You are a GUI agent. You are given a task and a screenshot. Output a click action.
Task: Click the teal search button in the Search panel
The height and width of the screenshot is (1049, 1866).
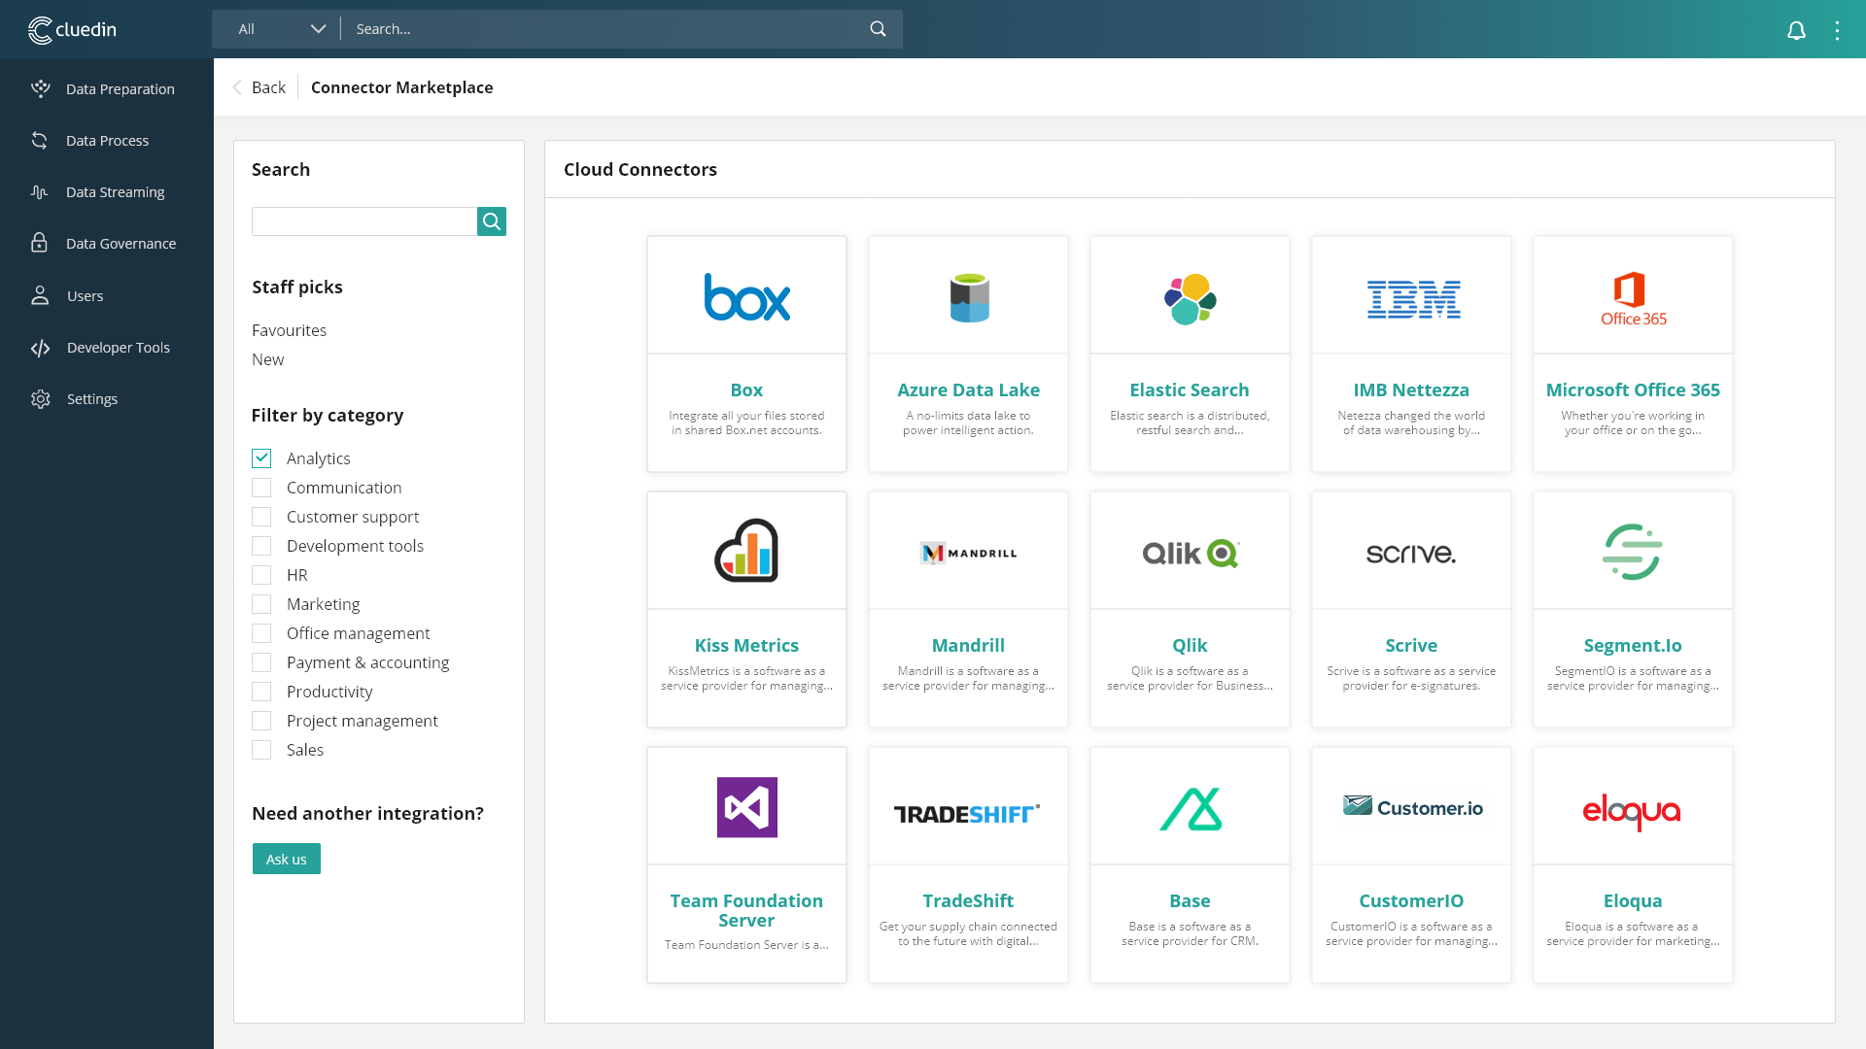tap(492, 221)
